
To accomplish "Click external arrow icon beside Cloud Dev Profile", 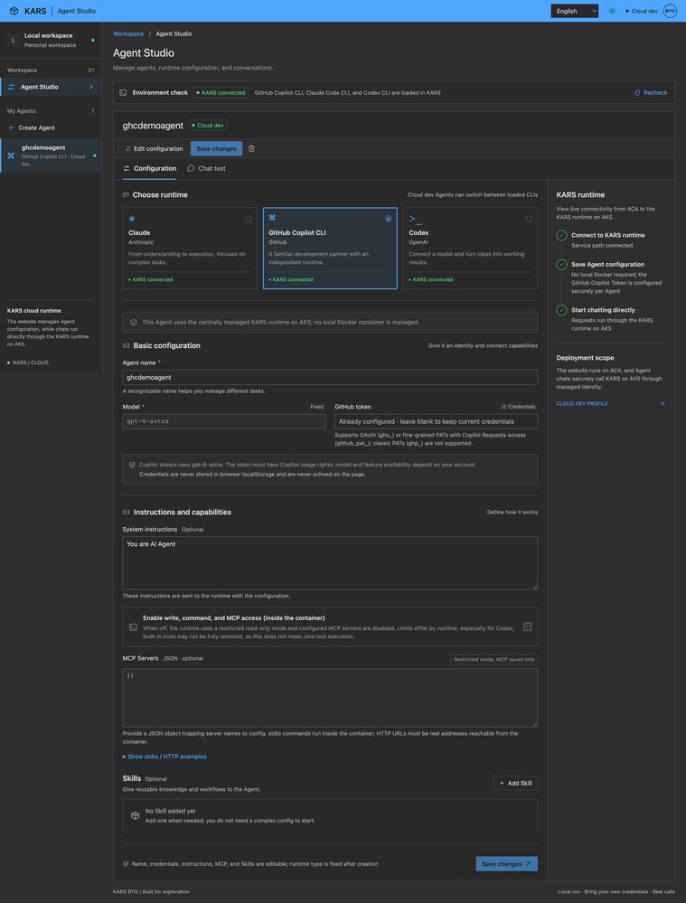I will [662, 404].
